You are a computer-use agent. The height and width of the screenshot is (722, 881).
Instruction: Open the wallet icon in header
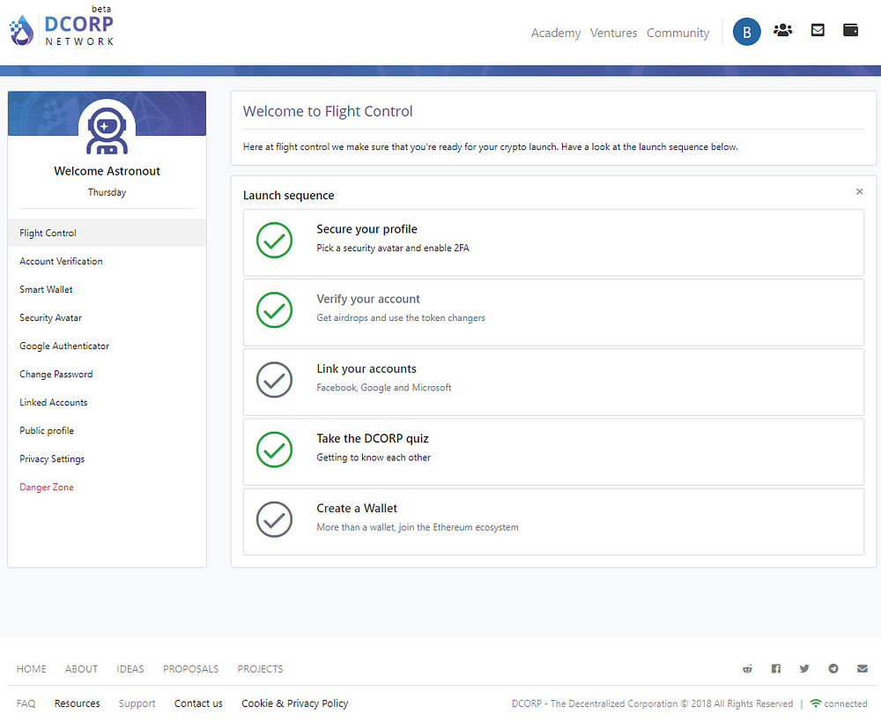pyautogui.click(x=851, y=30)
